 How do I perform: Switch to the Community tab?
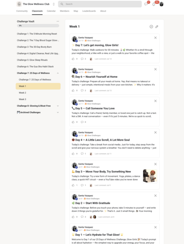pos(22,11)
